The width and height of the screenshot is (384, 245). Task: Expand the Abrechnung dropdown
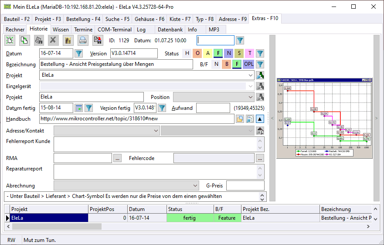point(195,186)
